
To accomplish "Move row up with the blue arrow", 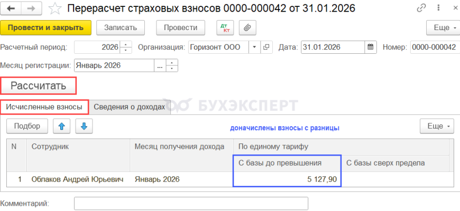I will pos(63,126).
